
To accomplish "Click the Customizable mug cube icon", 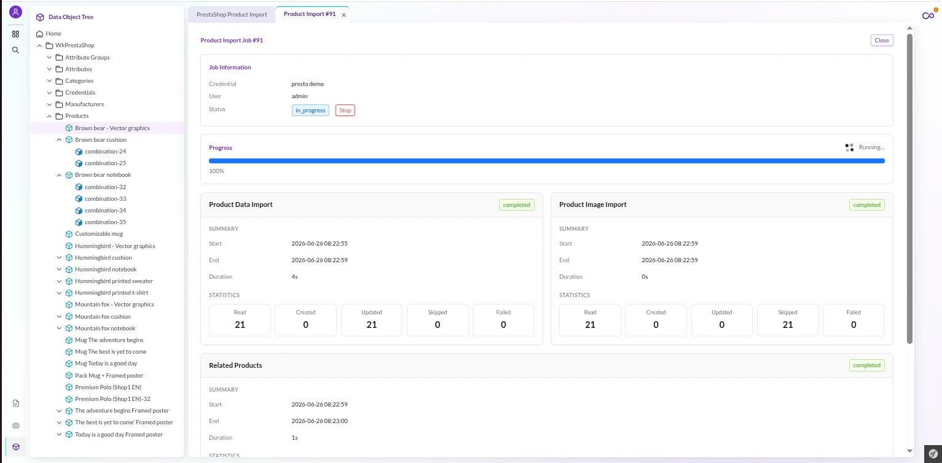I will tap(69, 234).
